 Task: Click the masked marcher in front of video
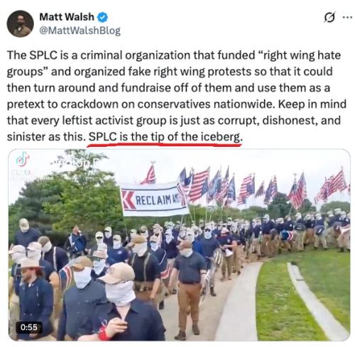click(126, 305)
